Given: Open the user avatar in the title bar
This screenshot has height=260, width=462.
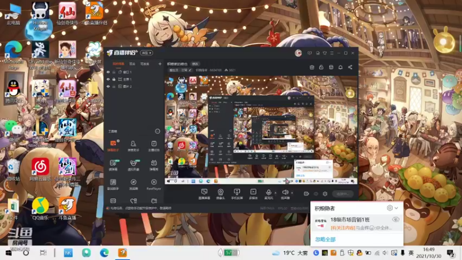Looking at the screenshot, I should (x=298, y=53).
